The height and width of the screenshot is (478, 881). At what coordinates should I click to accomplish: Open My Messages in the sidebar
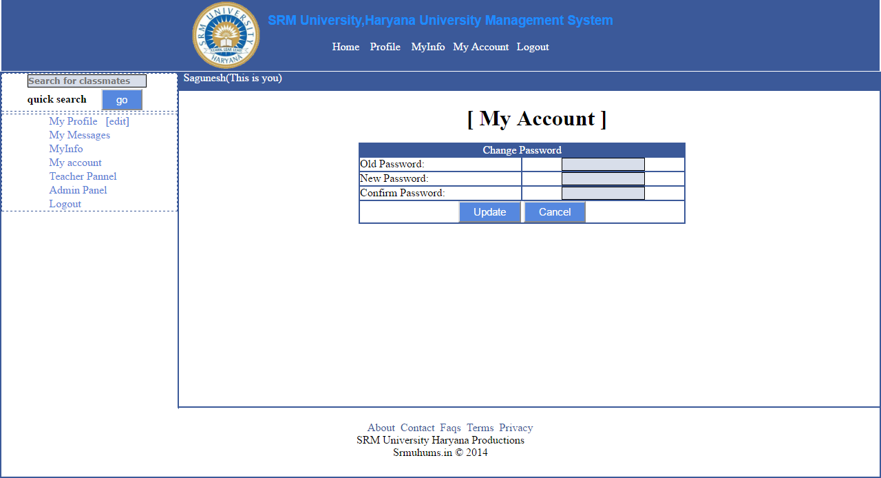[79, 135]
